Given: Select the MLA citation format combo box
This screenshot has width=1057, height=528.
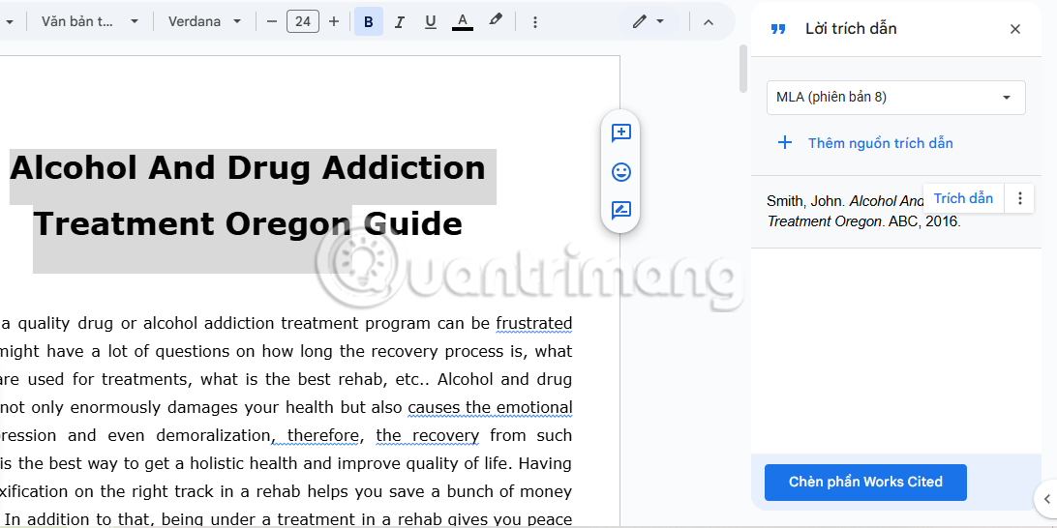Looking at the screenshot, I should click(895, 97).
